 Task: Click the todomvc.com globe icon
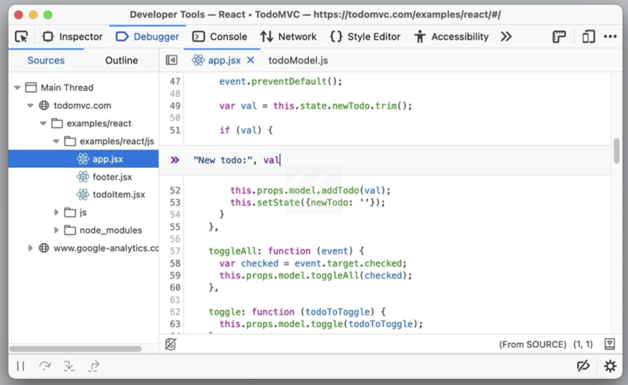(44, 106)
